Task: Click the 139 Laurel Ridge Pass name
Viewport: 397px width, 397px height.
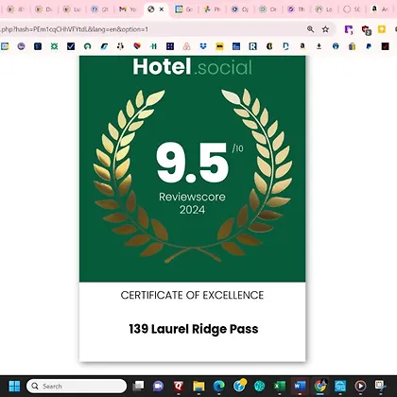Action: coord(194,329)
